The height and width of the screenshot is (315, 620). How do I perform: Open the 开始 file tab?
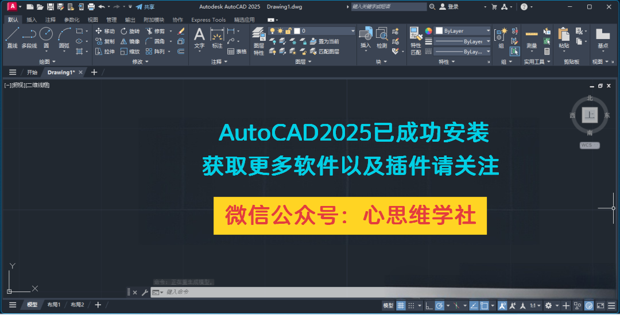click(32, 72)
